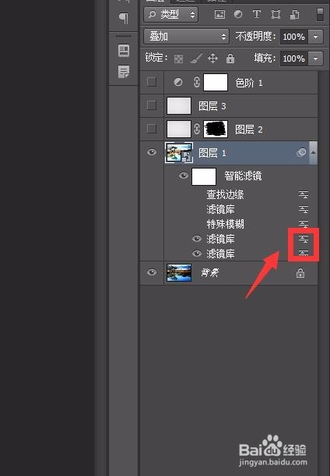Filter layers by smart objects
The height and width of the screenshot is (476, 330).
(294, 14)
